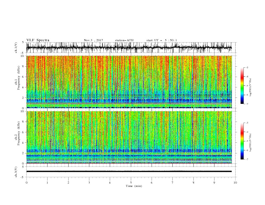The height and width of the screenshot is (205, 265).
Task: Click time axis tick label '8'
Action: pos(193,183)
